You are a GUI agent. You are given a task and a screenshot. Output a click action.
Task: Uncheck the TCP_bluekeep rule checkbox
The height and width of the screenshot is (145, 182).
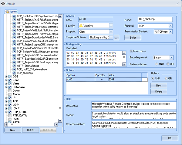pyautogui.click(x=14, y=73)
